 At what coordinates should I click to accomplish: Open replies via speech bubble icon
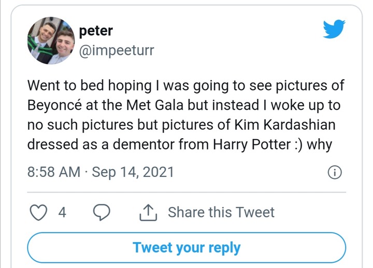click(x=102, y=212)
